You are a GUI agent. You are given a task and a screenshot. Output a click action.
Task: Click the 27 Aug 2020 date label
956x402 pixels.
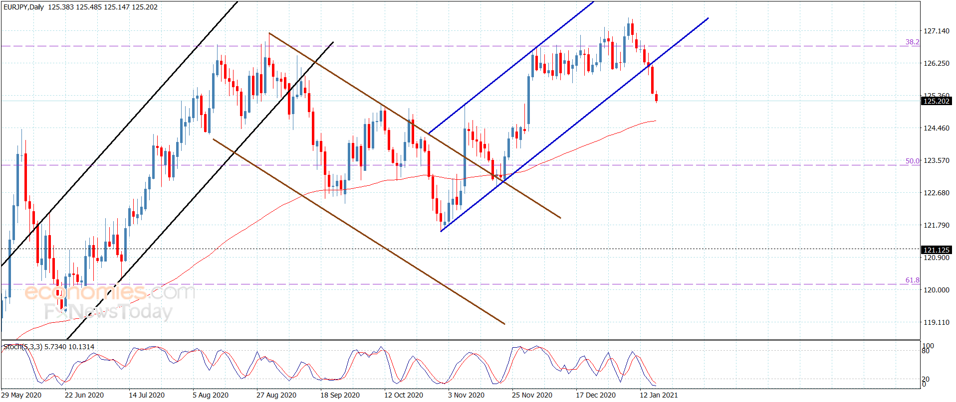click(276, 395)
